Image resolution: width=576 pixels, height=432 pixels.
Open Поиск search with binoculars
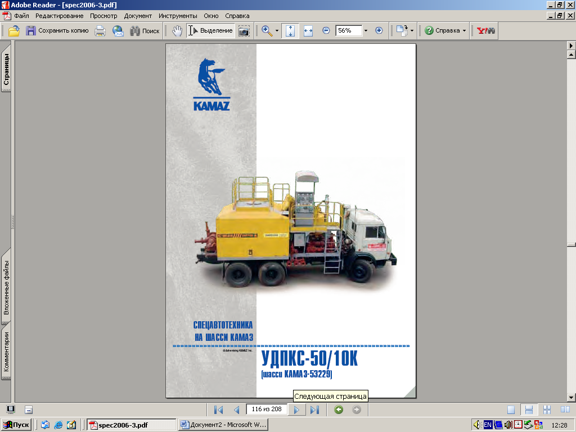(x=145, y=30)
